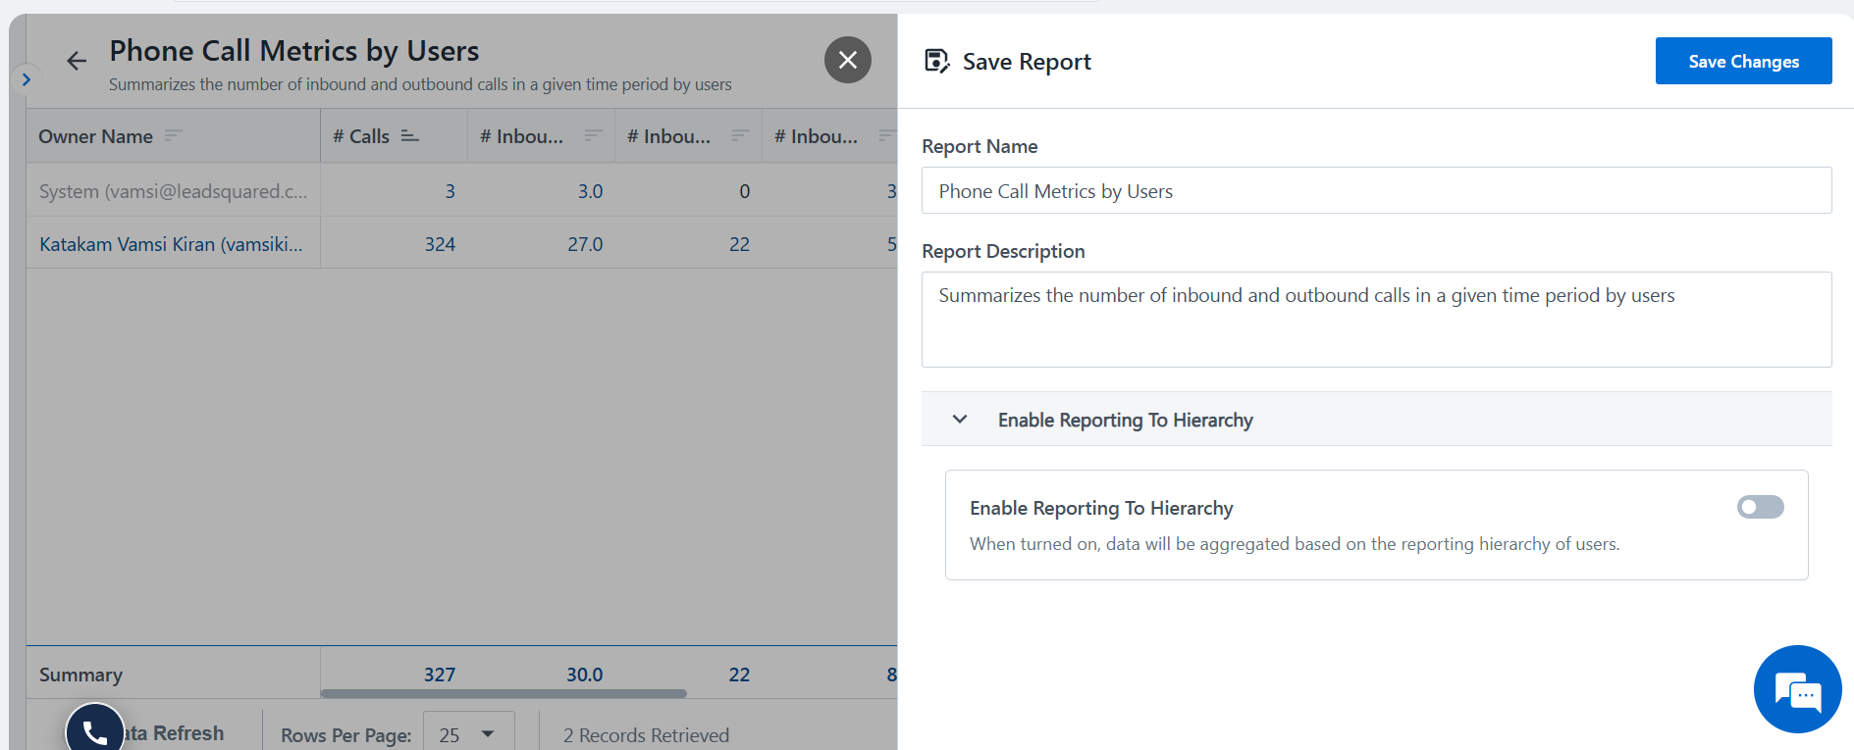The height and width of the screenshot is (750, 1854).
Task: Click the Report Name input field
Action: pos(1376,191)
